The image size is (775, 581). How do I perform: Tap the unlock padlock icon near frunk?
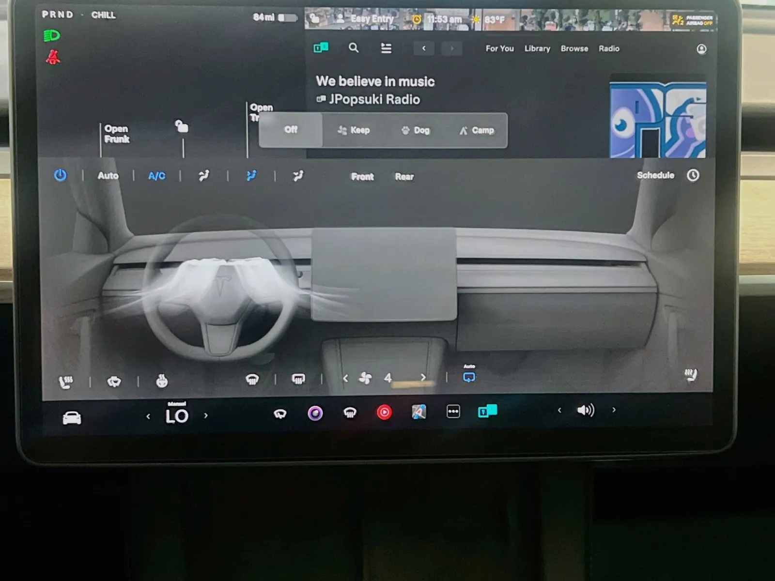click(182, 126)
